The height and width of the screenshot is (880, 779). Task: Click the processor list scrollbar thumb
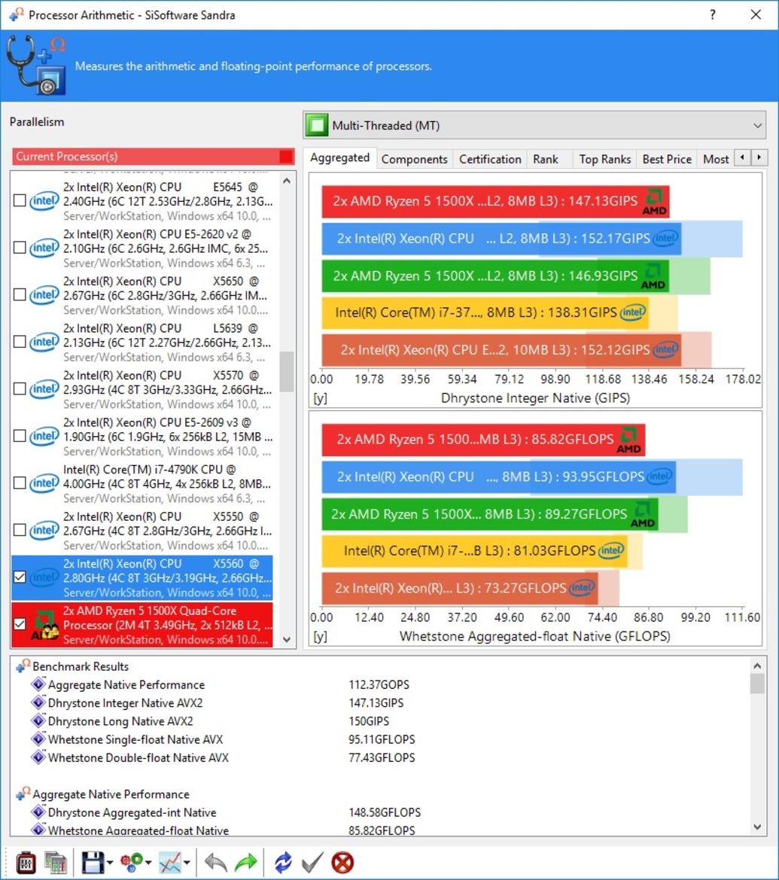tap(287, 372)
